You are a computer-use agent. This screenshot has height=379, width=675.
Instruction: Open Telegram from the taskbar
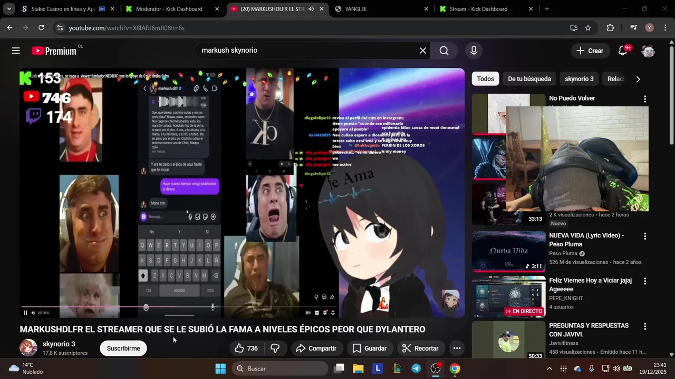(416, 368)
